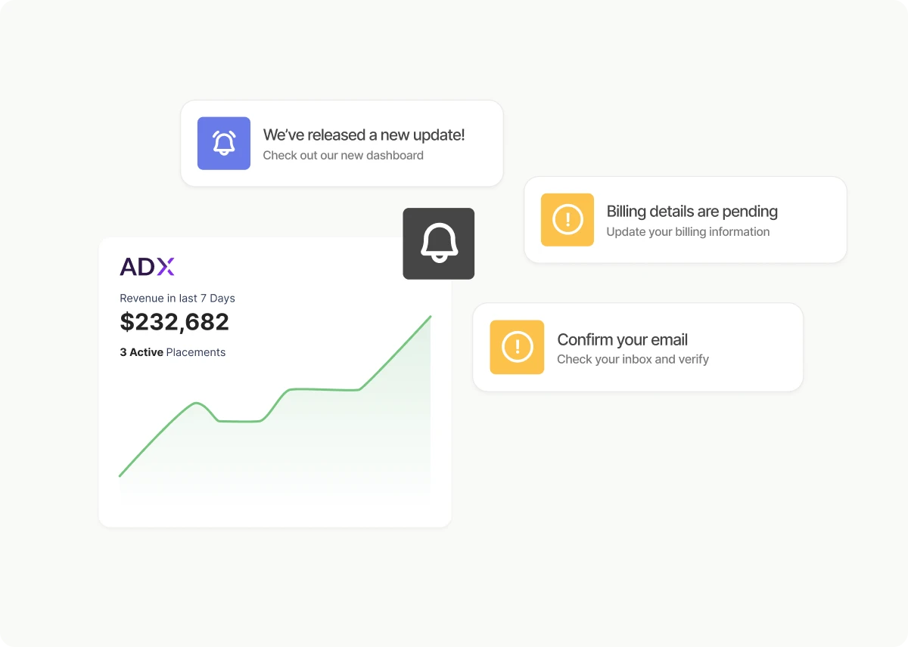908x647 pixels.
Task: Open "We've released a new update!" notification
Action: 364,135
